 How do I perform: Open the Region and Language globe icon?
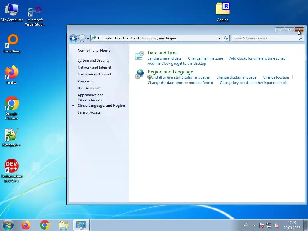(140, 74)
